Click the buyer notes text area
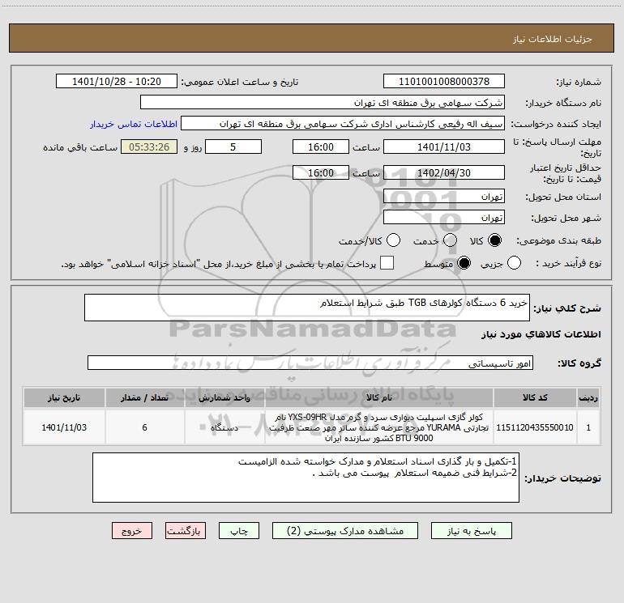 point(306,478)
